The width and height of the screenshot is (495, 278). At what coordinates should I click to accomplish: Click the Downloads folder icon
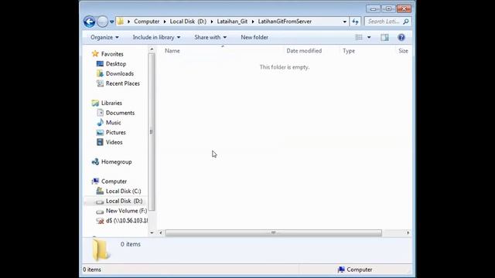[100, 73]
